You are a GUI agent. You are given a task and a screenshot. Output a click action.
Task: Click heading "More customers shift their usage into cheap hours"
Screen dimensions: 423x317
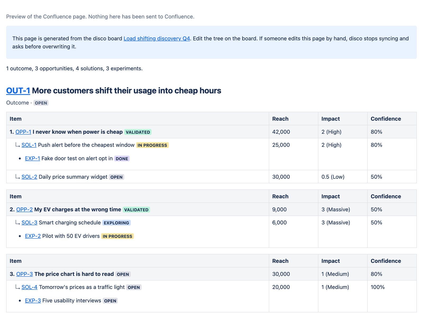click(127, 91)
